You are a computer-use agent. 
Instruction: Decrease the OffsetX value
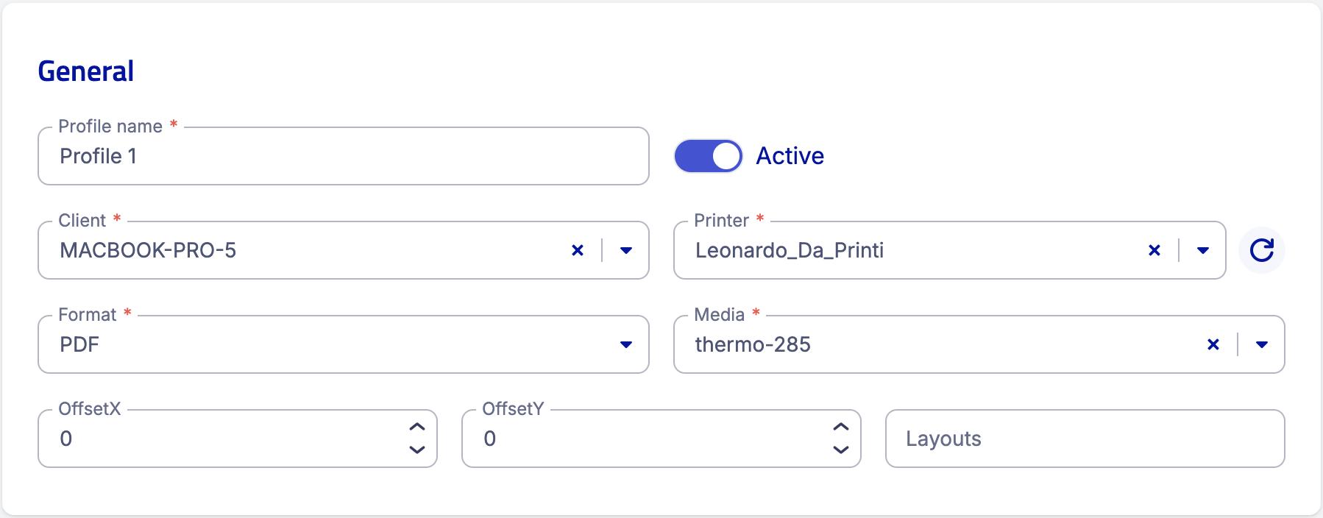point(417,450)
